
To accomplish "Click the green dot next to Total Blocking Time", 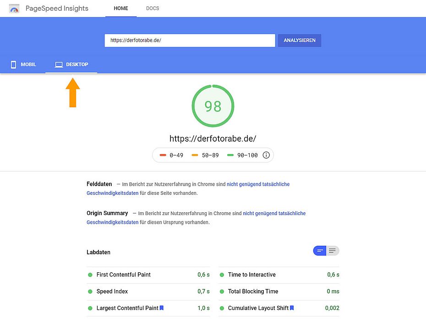I will (222, 292).
